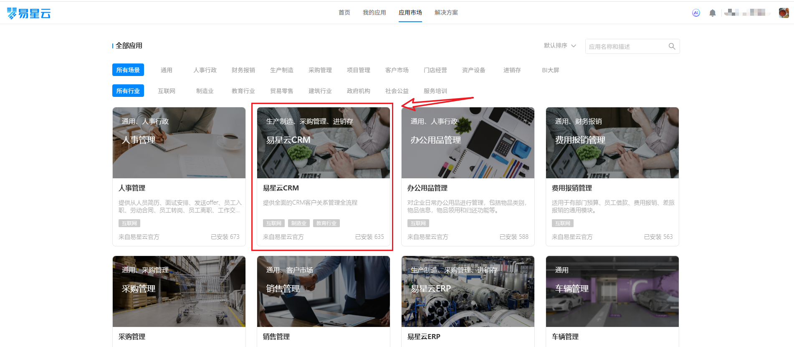Click 来自易星云官方 on 办公用品管理 card

coord(428,237)
